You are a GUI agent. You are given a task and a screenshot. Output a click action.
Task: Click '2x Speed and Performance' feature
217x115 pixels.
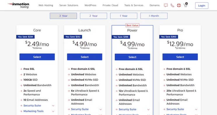32,93
